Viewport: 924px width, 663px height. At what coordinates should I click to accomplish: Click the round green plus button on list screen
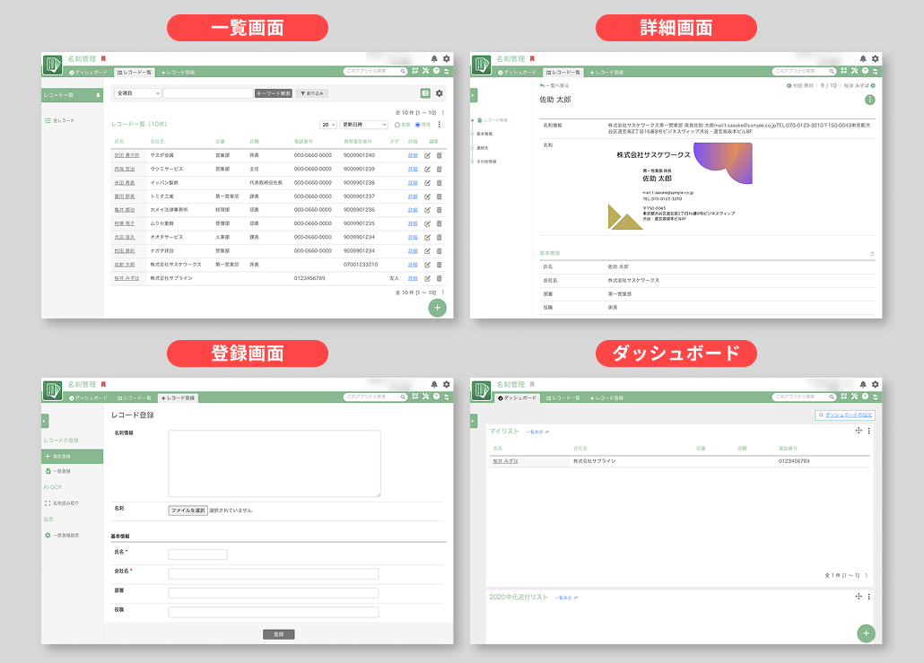(x=437, y=308)
